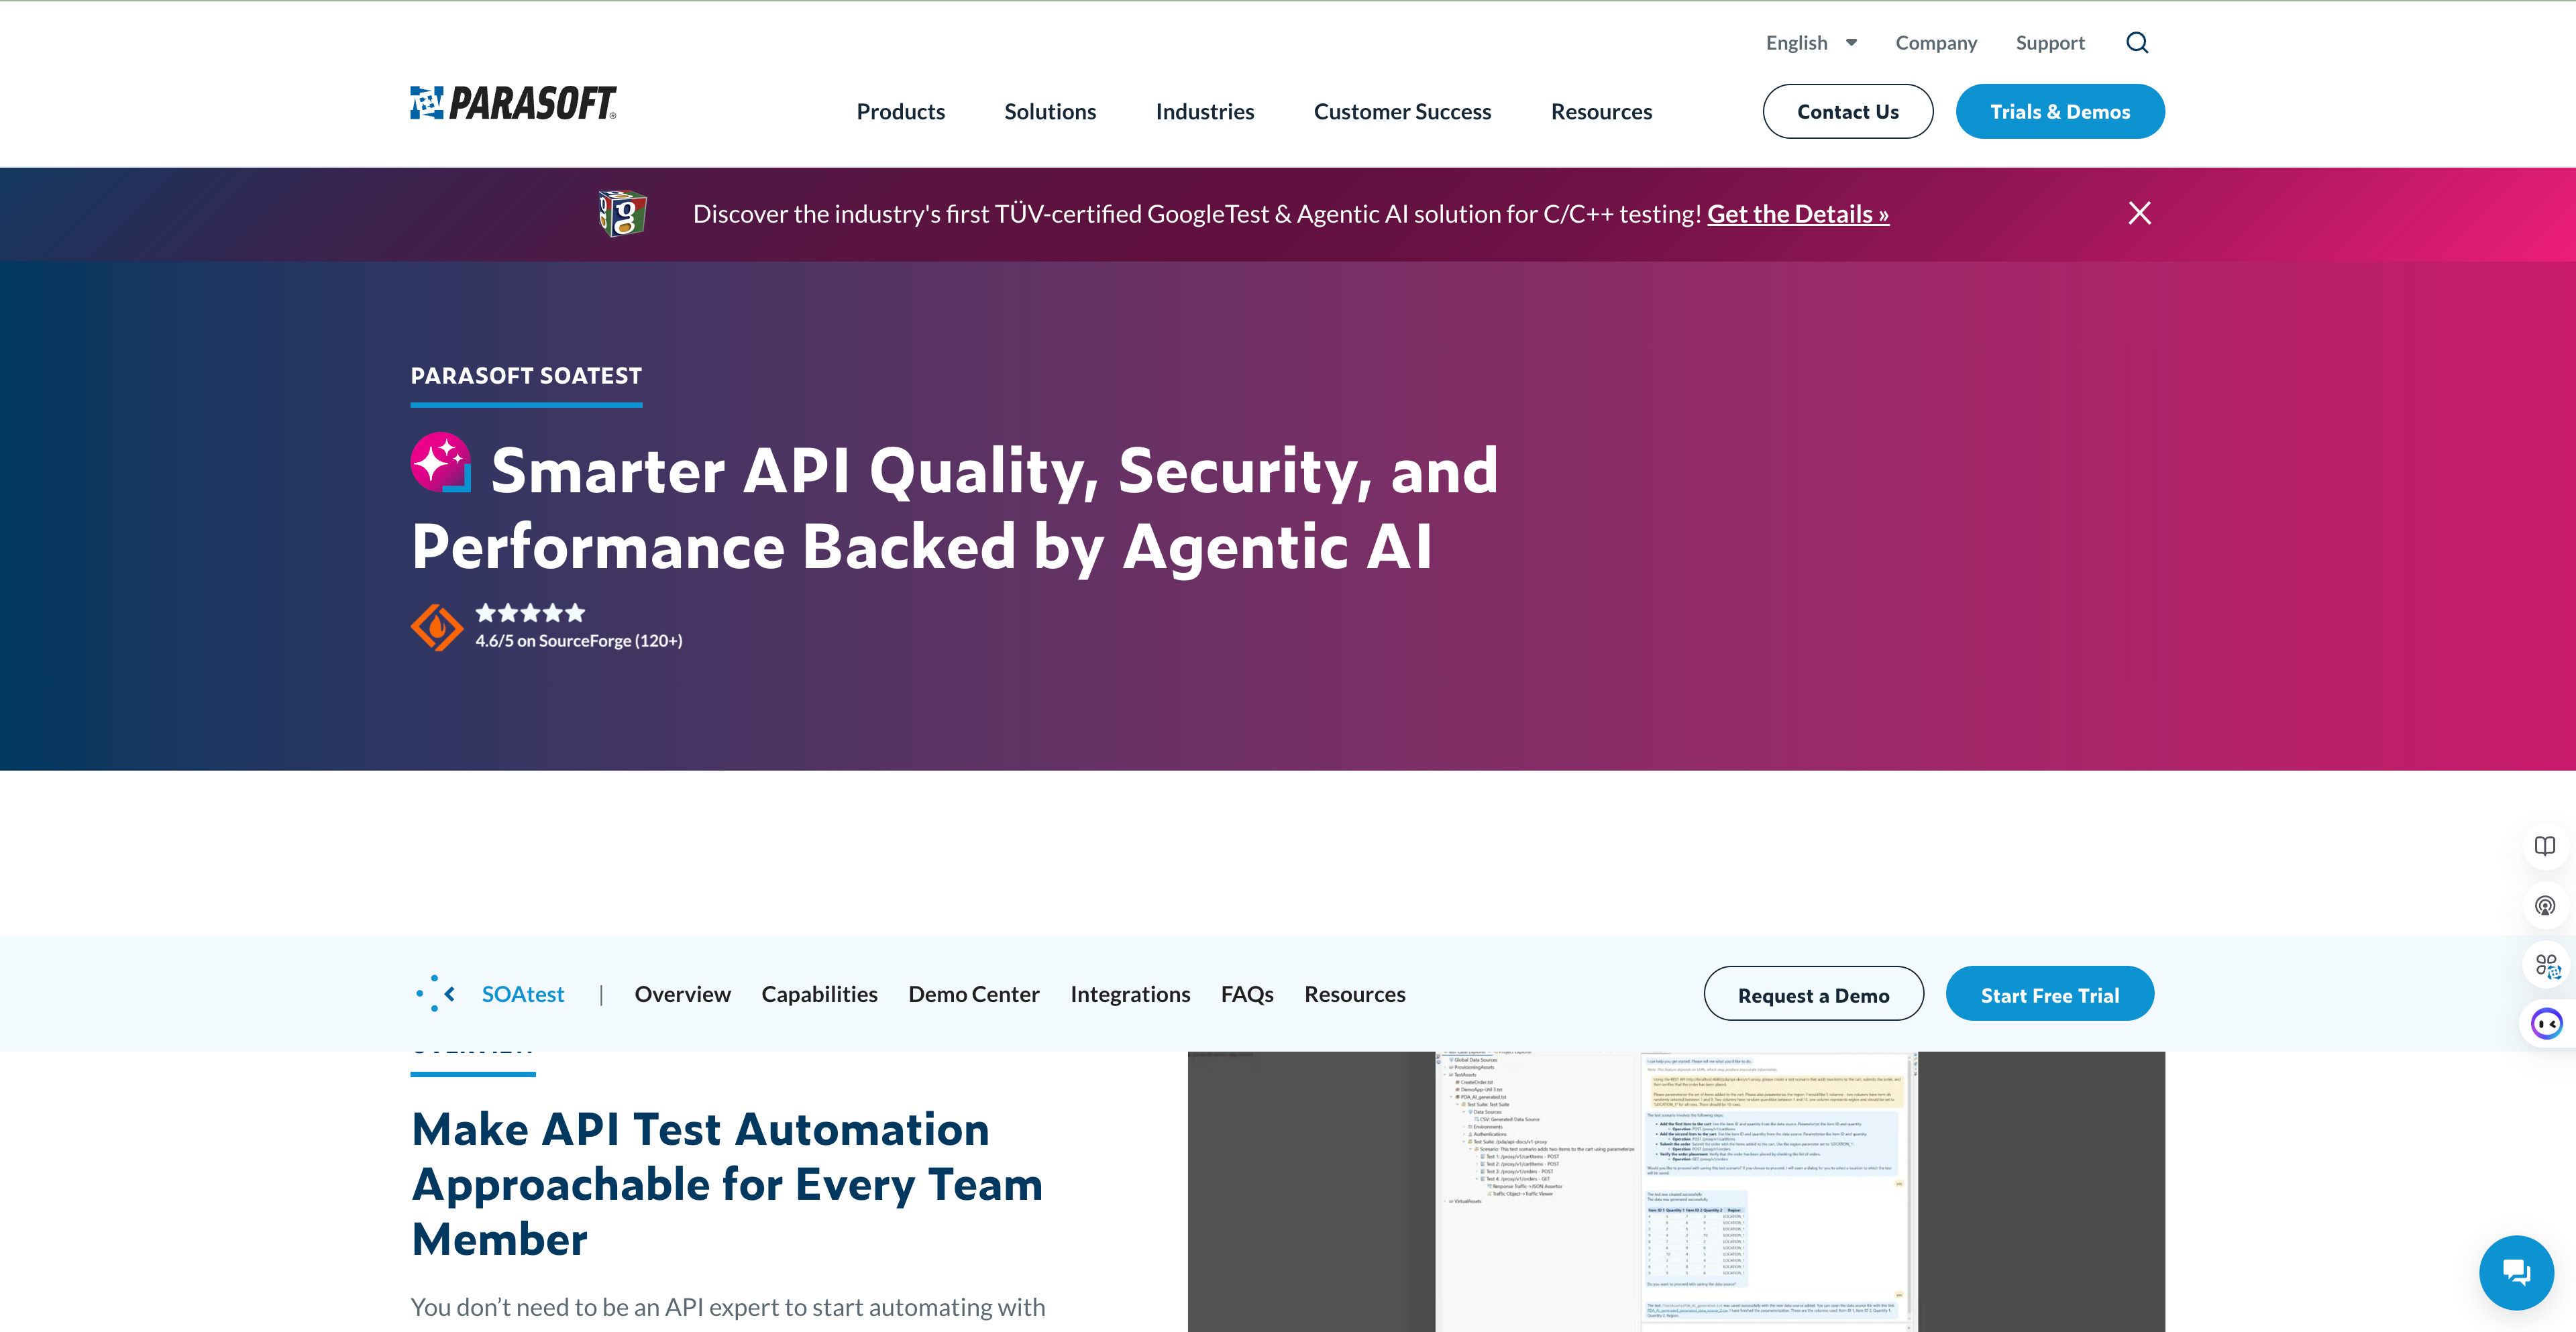2576x1332 pixels.
Task: Close the pink announcement banner
Action: (x=2139, y=213)
